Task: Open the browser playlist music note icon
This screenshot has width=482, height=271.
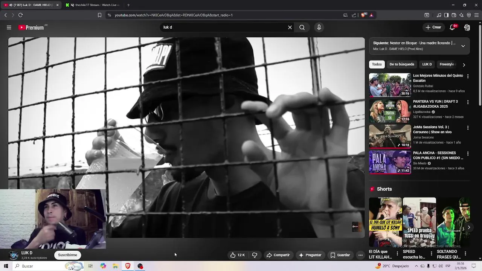Action: (439, 15)
